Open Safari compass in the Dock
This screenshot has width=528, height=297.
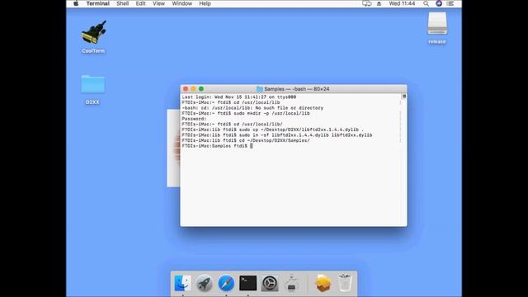point(226,283)
